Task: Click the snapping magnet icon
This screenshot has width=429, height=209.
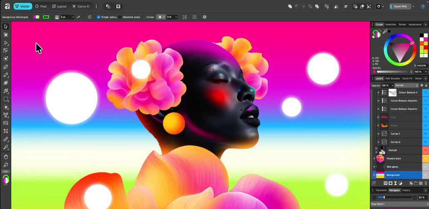Action: click(378, 6)
